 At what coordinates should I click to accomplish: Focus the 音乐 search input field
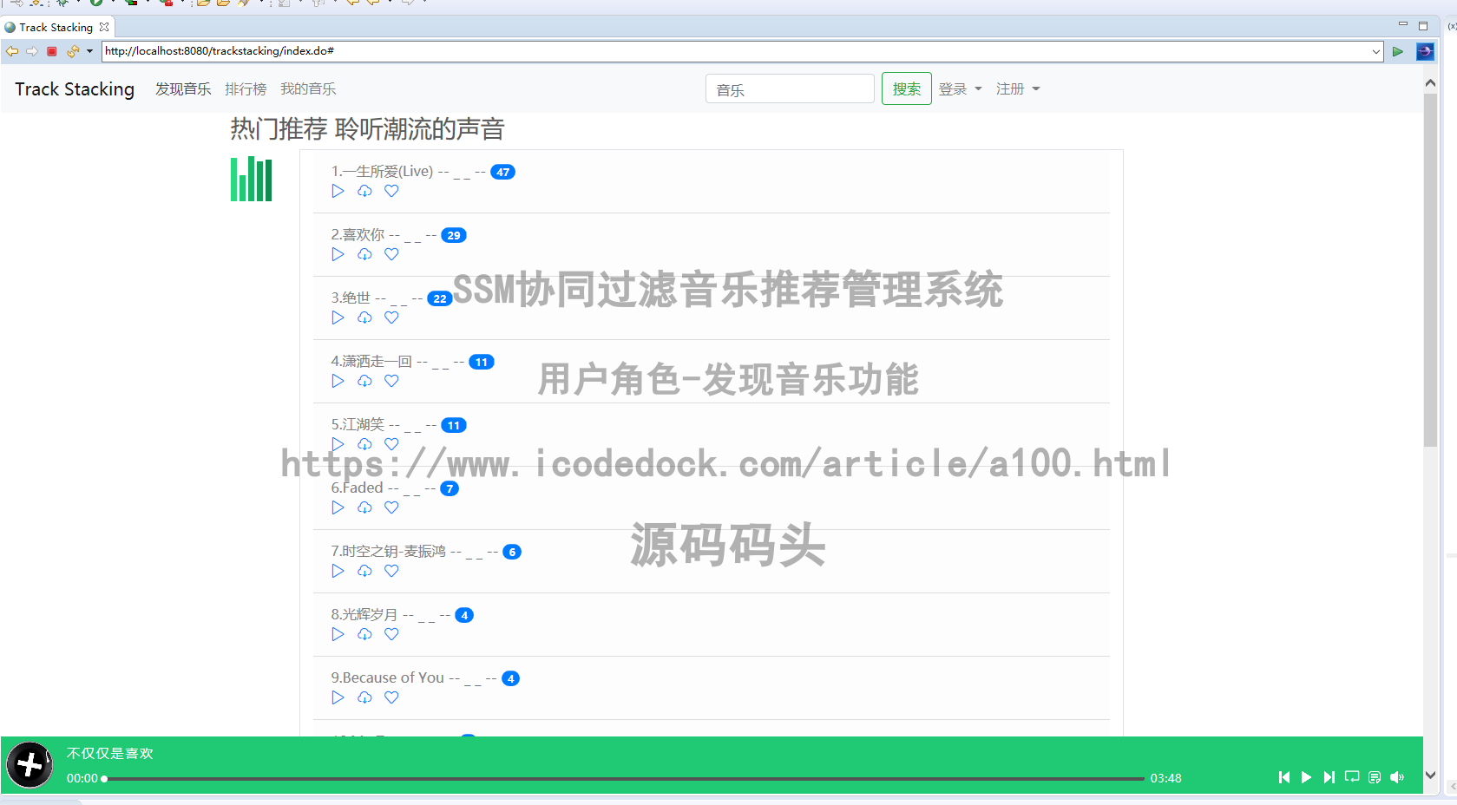tap(789, 88)
